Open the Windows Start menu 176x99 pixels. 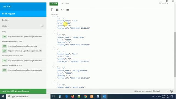click(3, 97)
